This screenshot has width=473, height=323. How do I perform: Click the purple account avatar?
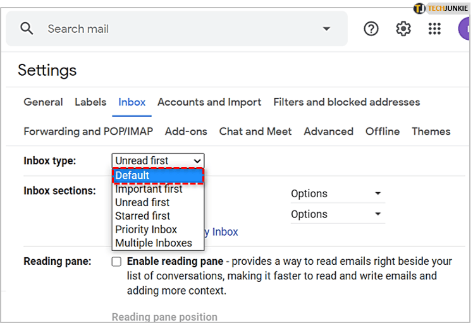(x=466, y=28)
